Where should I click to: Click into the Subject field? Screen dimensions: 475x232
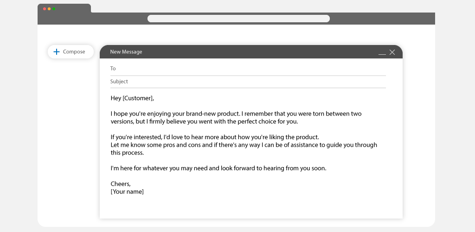point(248,82)
